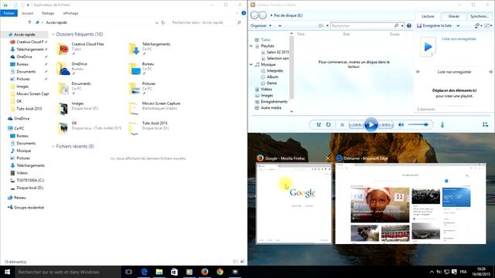
Task: Refresh the Explorer address bar
Action: 163,22
